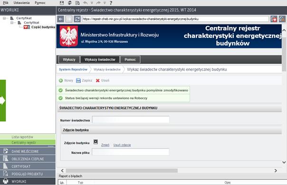Click Usuń zdjęcie link

pos(122,145)
